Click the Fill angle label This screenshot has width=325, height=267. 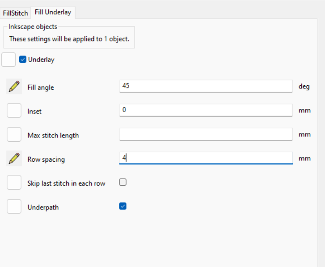pyautogui.click(x=41, y=88)
